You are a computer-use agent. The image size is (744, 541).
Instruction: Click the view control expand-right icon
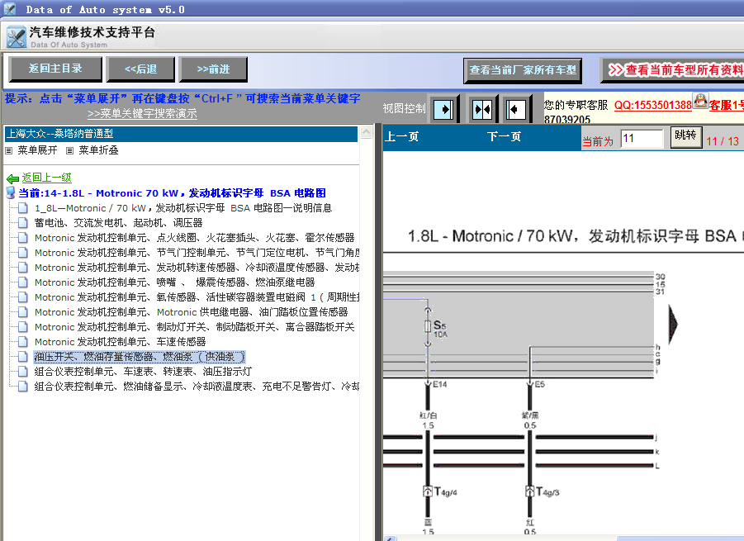pyautogui.click(x=443, y=110)
